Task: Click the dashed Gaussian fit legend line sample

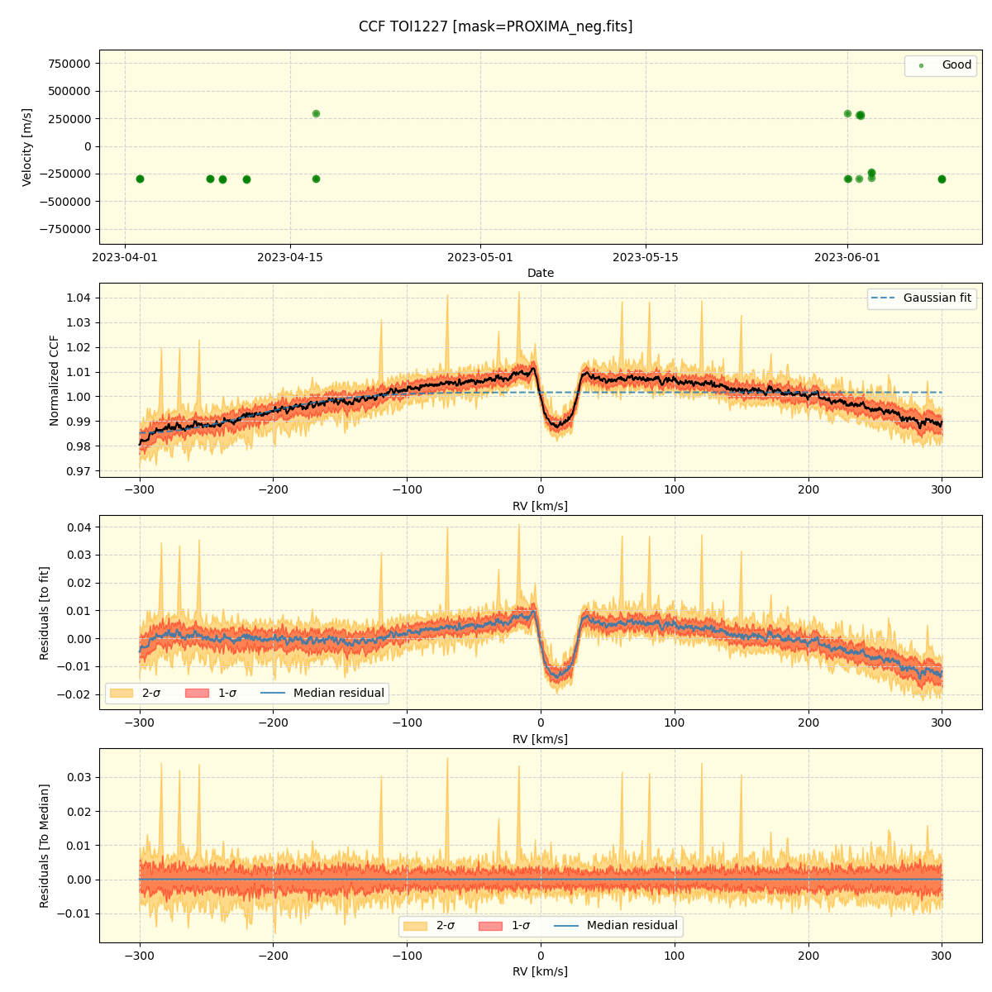Action: point(885,298)
